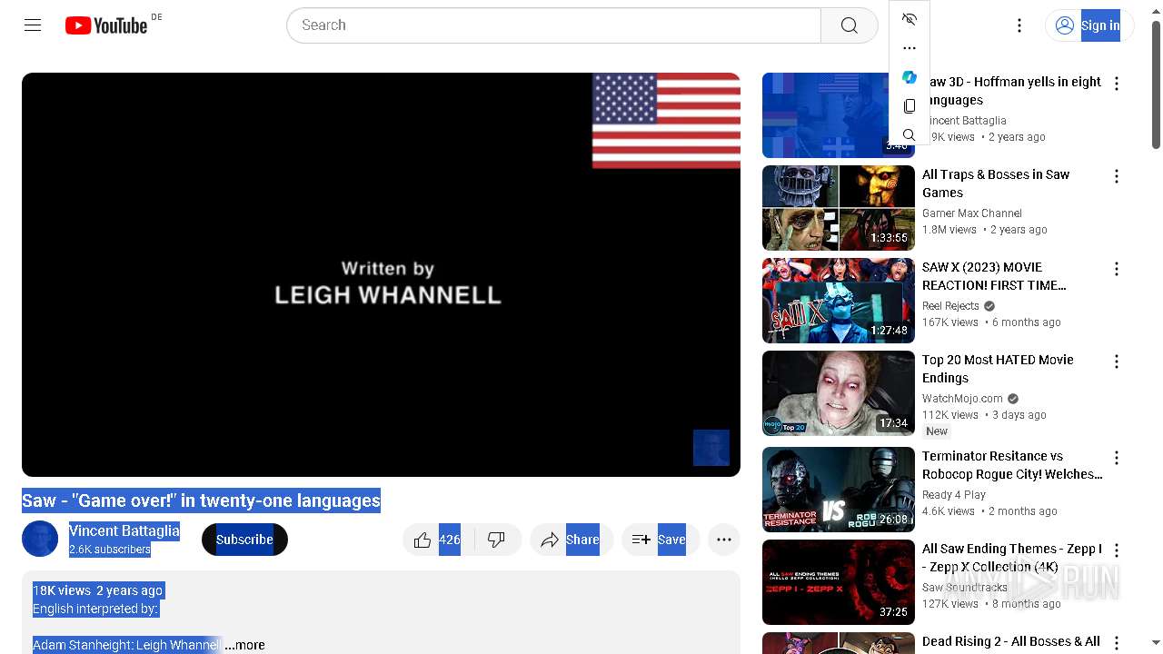Expand description with ...more

pos(245,645)
